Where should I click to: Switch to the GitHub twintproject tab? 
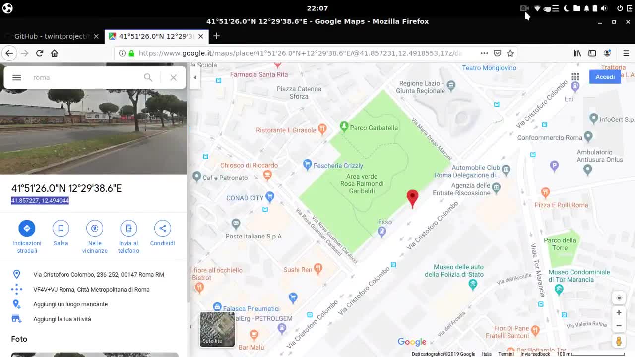(52, 36)
